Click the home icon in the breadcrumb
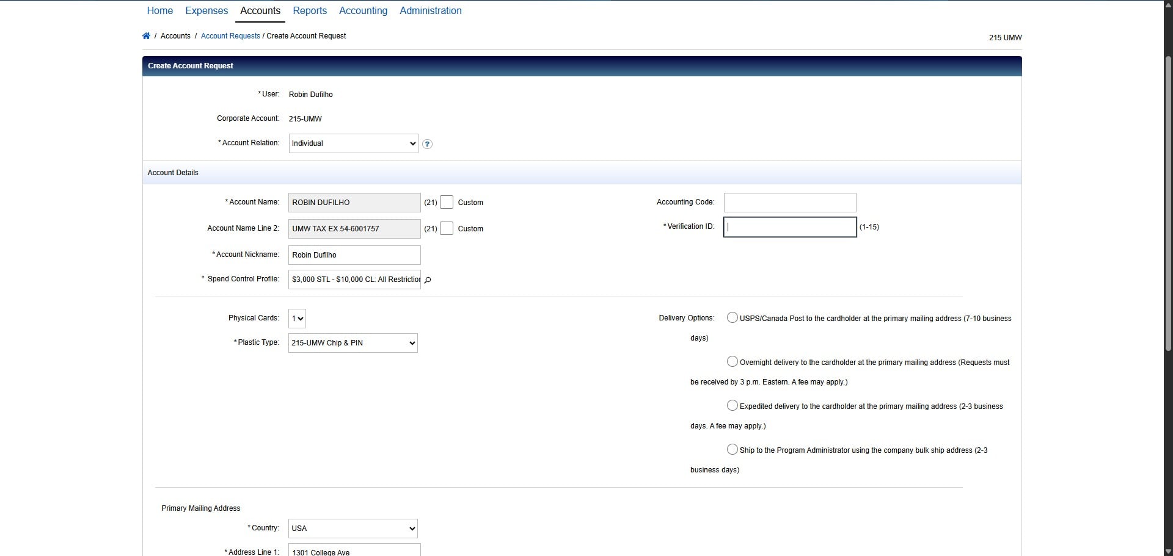 (147, 36)
